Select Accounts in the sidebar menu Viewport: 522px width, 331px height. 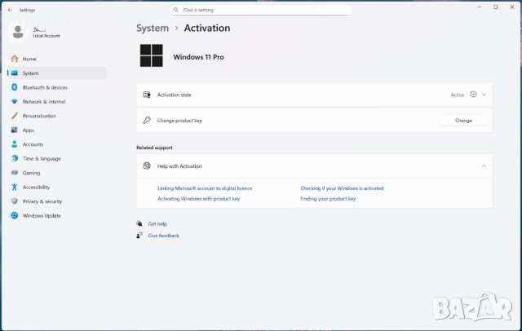click(x=33, y=144)
